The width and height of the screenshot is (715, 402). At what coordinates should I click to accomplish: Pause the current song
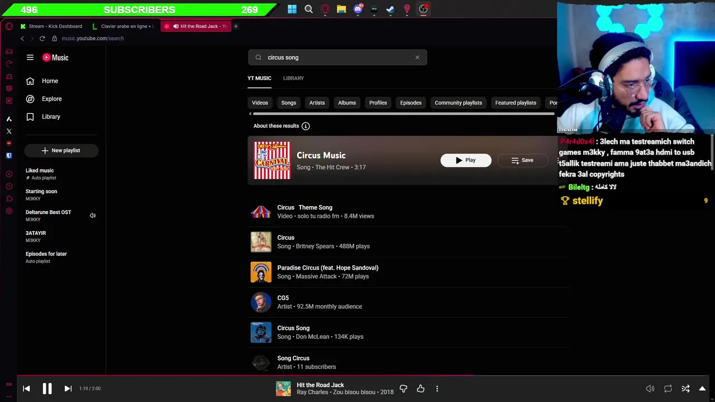[x=47, y=389]
